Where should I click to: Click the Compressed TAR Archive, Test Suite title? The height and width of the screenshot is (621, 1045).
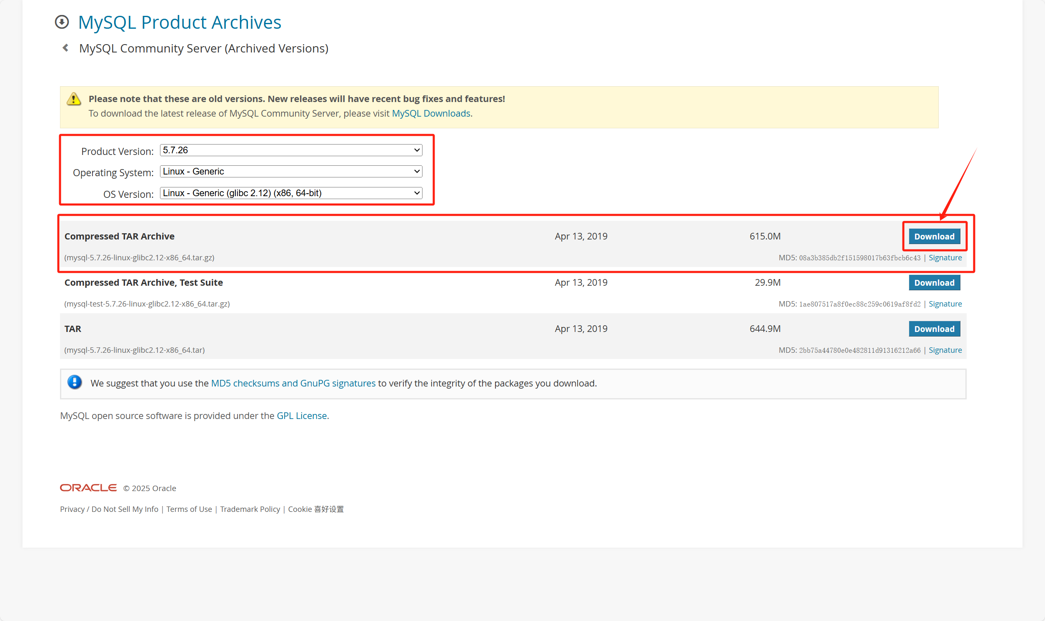click(144, 282)
